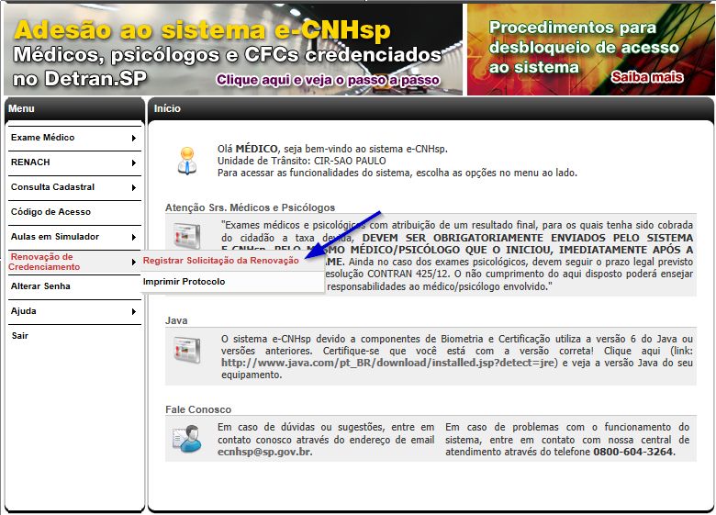This screenshot has width=716, height=515.
Task: Open the Código de Acesso menu item
Action: (50, 212)
